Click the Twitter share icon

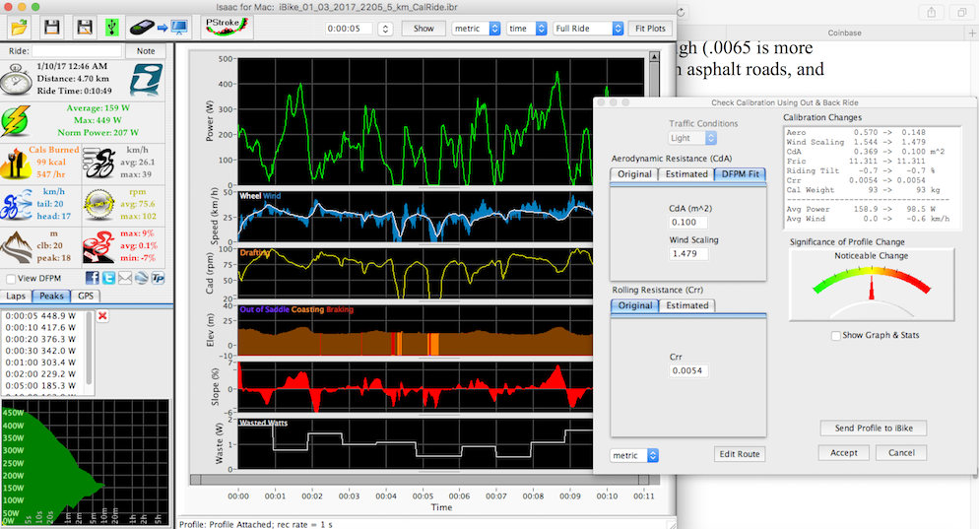tap(107, 279)
